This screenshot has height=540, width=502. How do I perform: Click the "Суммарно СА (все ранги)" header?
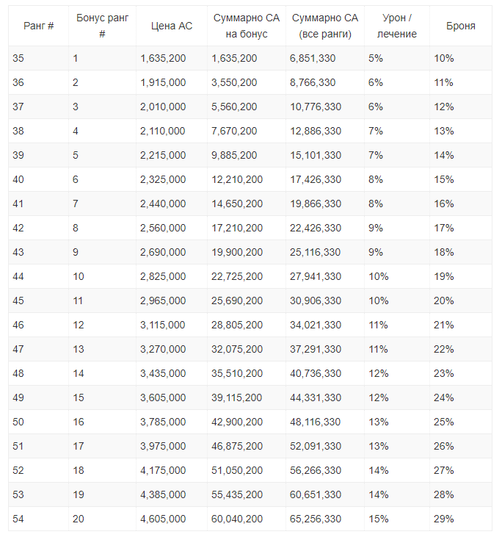click(325, 26)
